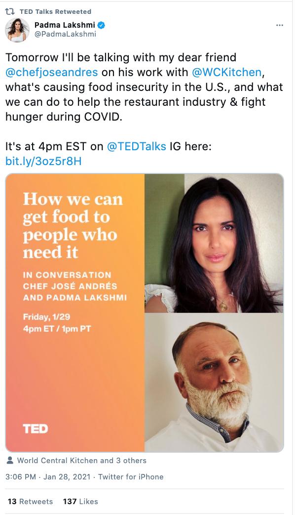This screenshot has height=515, width=295.
Task: Open the three-dot more options menu
Action: pos(280,25)
